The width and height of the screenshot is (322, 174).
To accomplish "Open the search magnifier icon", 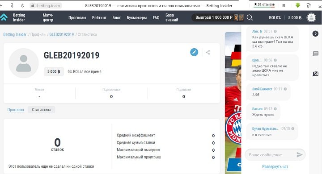I will pos(250,18).
